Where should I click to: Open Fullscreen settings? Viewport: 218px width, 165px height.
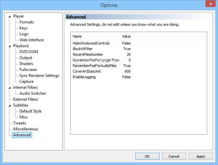click(x=28, y=70)
